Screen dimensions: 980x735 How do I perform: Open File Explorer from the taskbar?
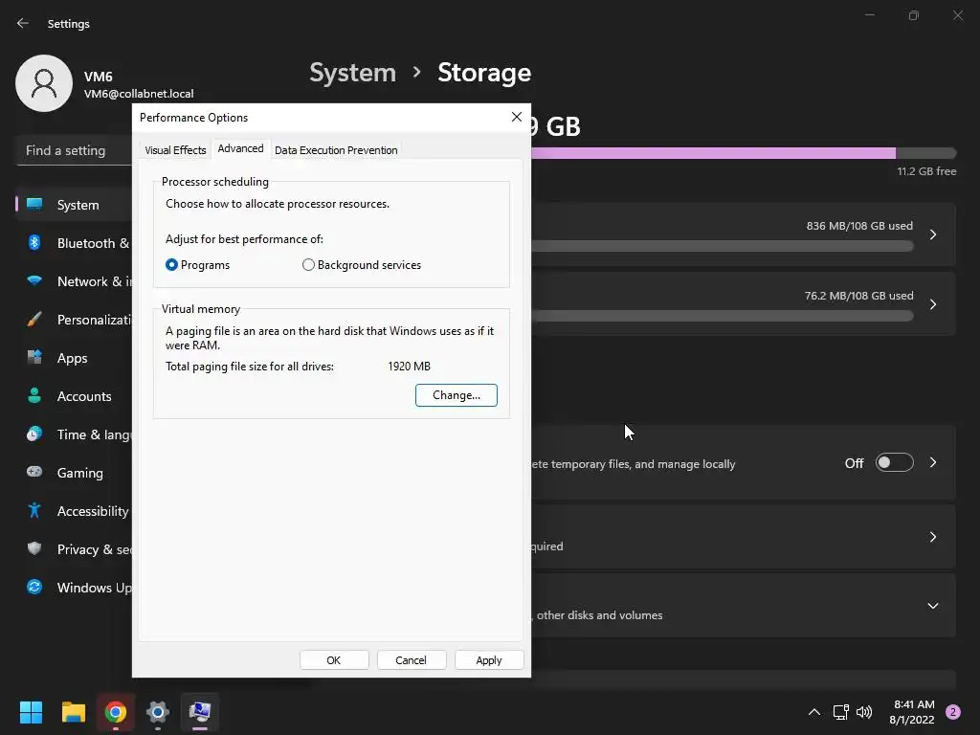73,712
